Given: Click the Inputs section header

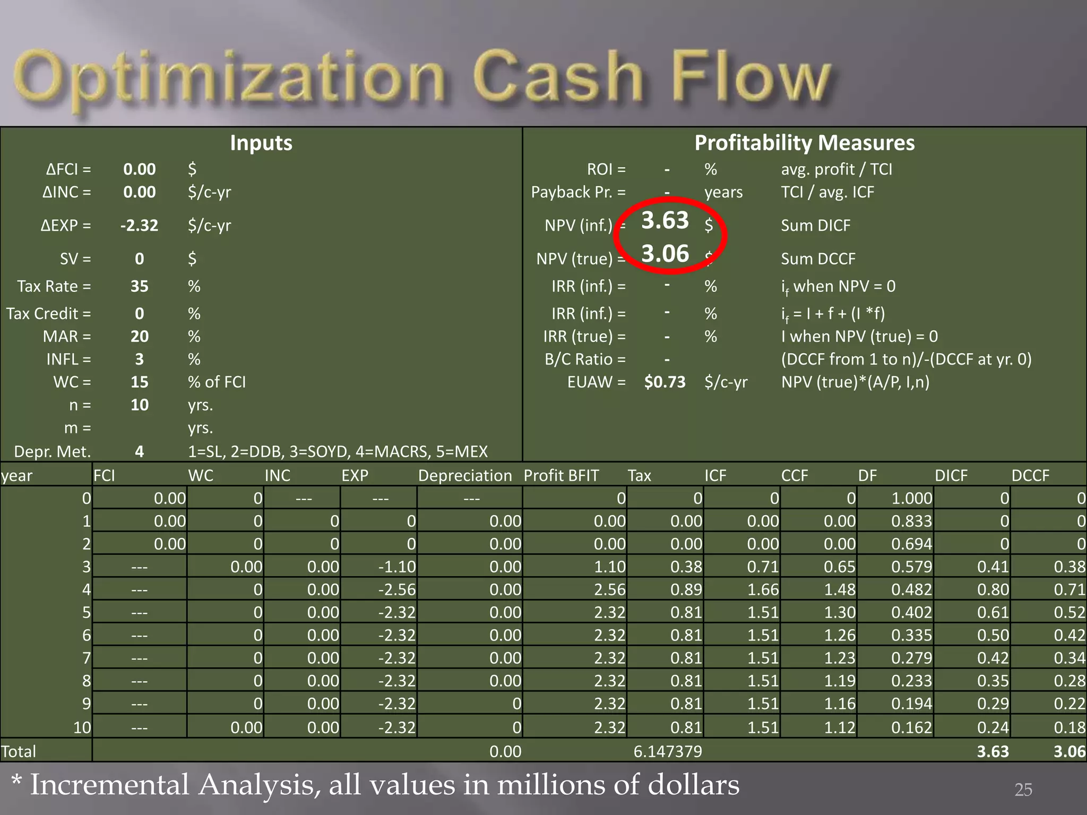Looking at the screenshot, I should (261, 143).
